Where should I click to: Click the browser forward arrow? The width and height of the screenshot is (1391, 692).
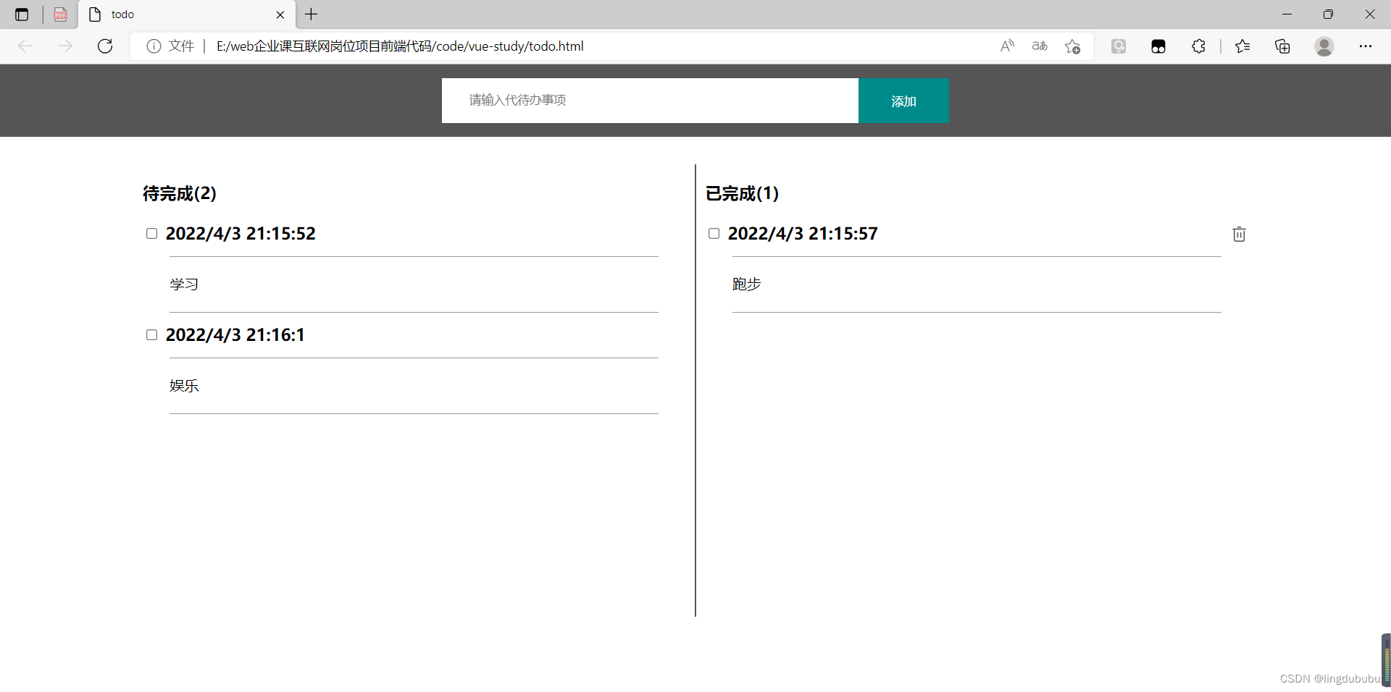pos(65,46)
